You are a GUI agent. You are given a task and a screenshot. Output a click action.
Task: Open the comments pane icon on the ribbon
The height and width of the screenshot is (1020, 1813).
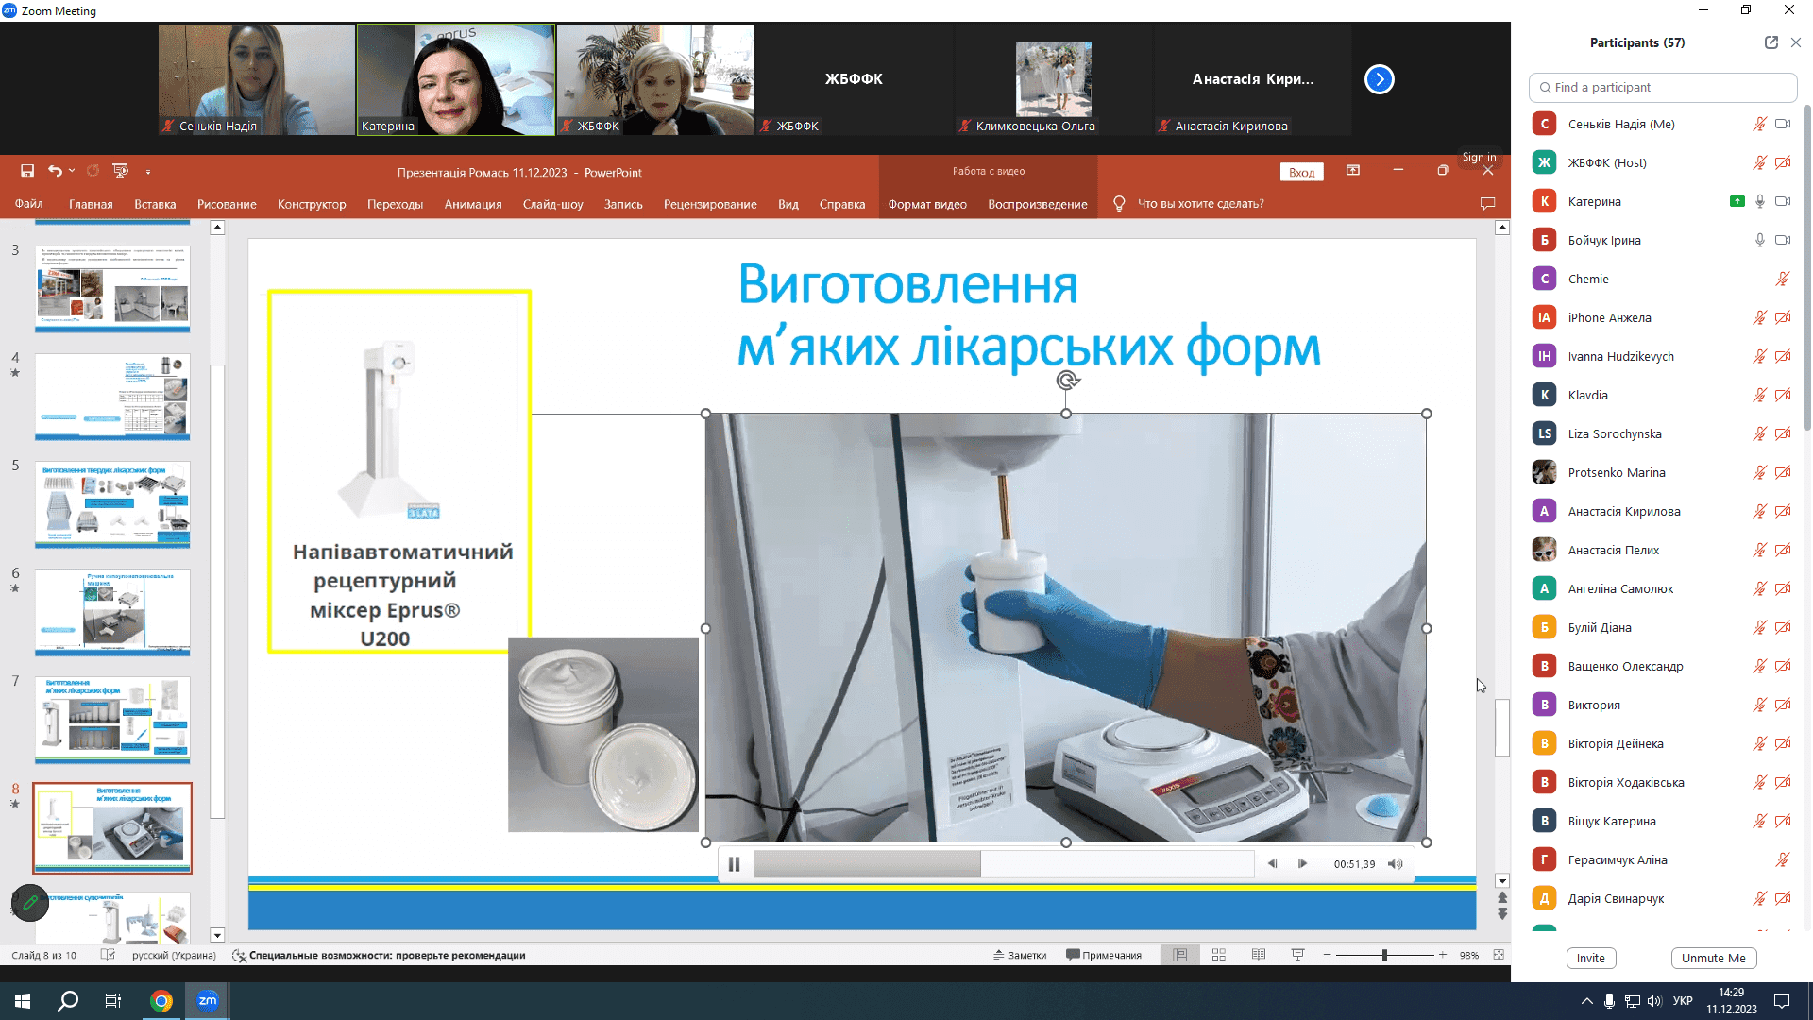click(x=1487, y=204)
